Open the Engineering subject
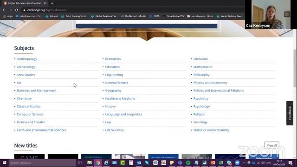The height and width of the screenshot is (167, 297). click(114, 75)
